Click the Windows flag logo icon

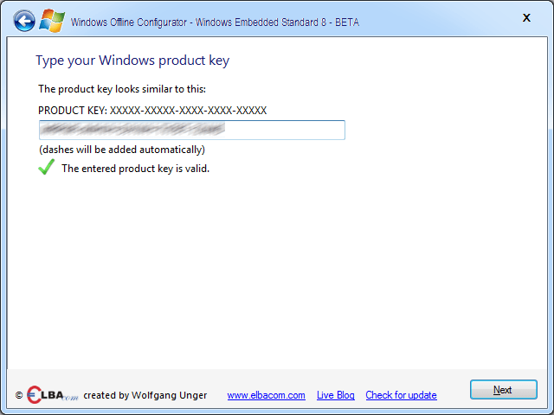[52, 21]
